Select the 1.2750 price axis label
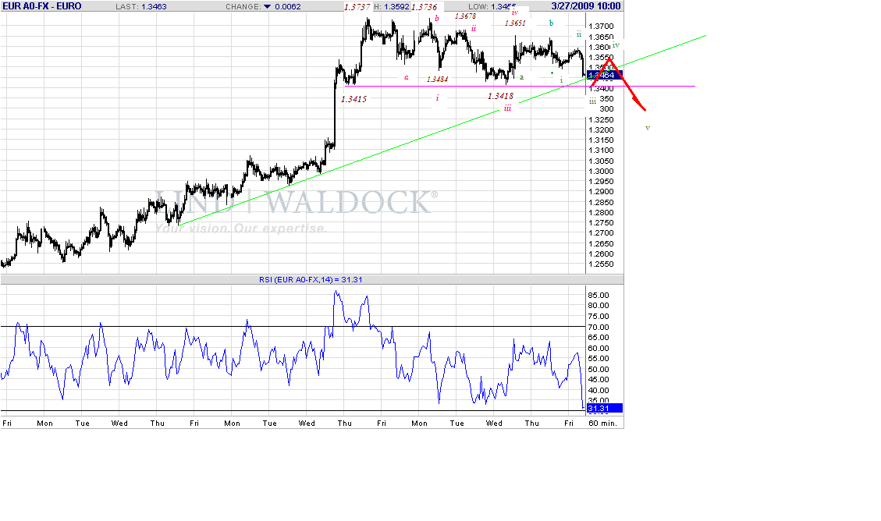881x521 pixels. (601, 223)
